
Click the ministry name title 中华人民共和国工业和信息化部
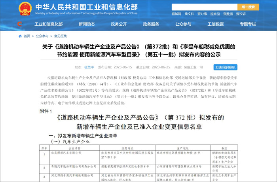pos(87,7)
